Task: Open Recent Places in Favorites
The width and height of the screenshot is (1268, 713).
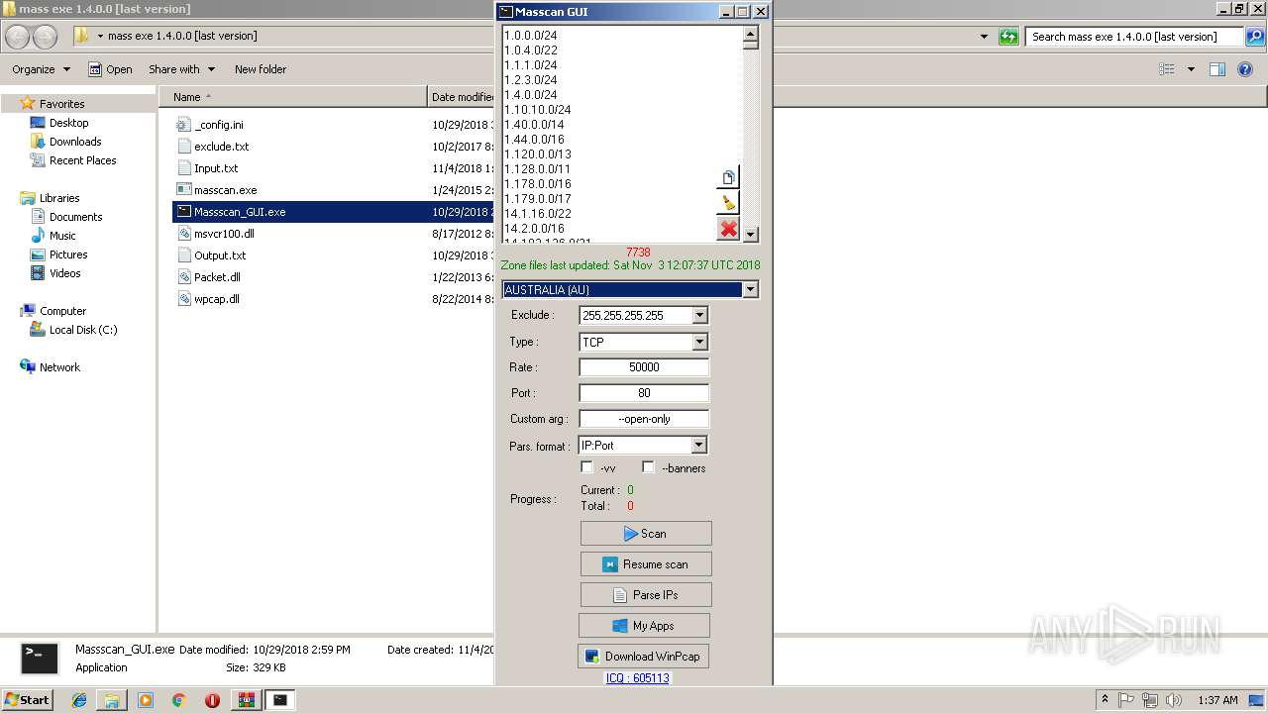Action: [x=73, y=160]
